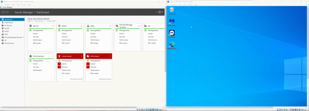
Task: Expand File and Storage Services sidebar arrow
Action: [x=24, y=37]
